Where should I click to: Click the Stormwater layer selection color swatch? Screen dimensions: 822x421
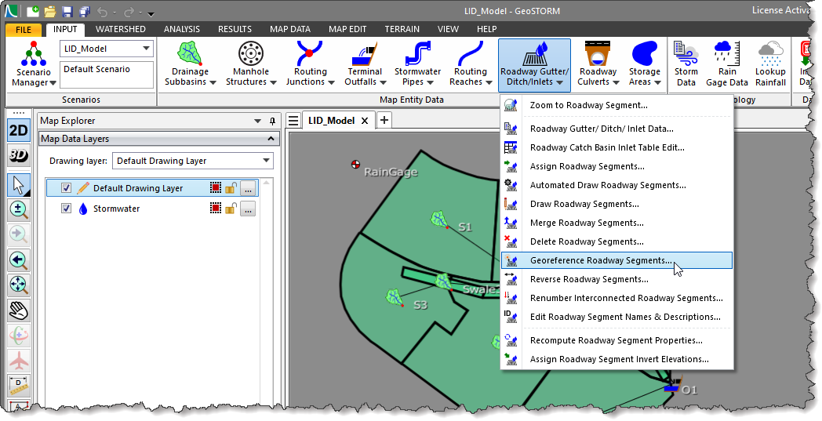pos(216,209)
